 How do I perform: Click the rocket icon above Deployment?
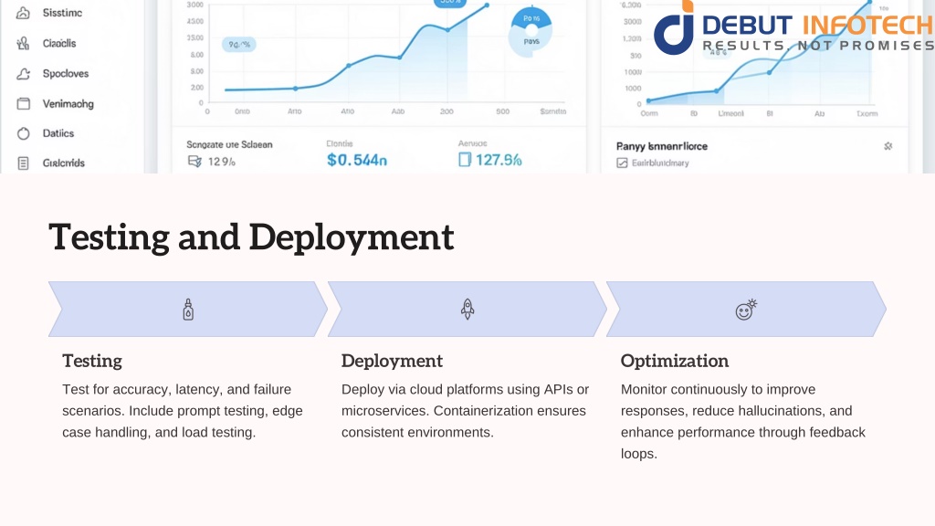click(x=467, y=310)
